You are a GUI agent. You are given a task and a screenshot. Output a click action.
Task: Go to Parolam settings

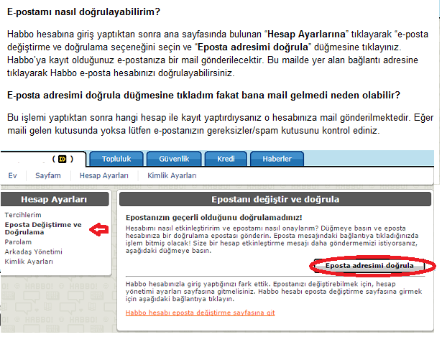(x=18, y=242)
